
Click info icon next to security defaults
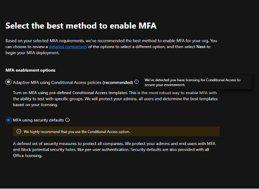pos(67,120)
